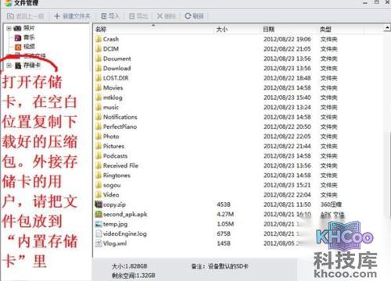
Task: Click the DCIM folder icon
Action: [99, 48]
